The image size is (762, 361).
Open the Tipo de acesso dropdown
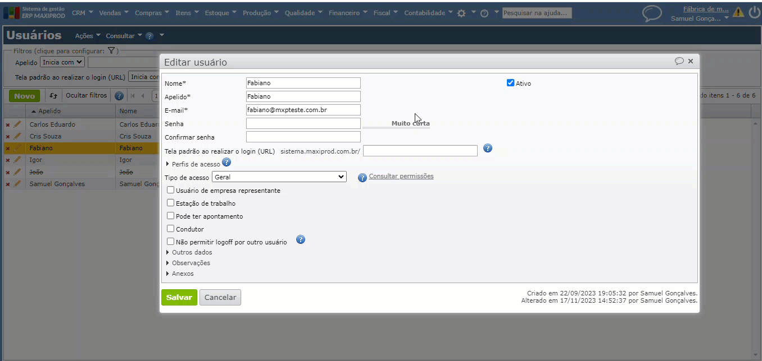pos(279,177)
